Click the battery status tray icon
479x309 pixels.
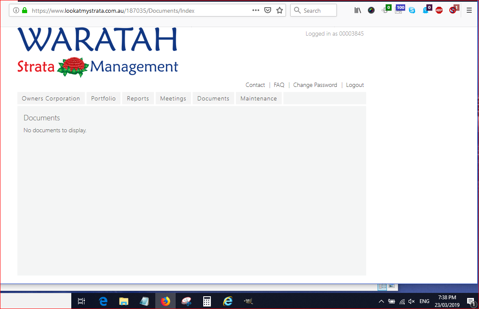pos(392,301)
